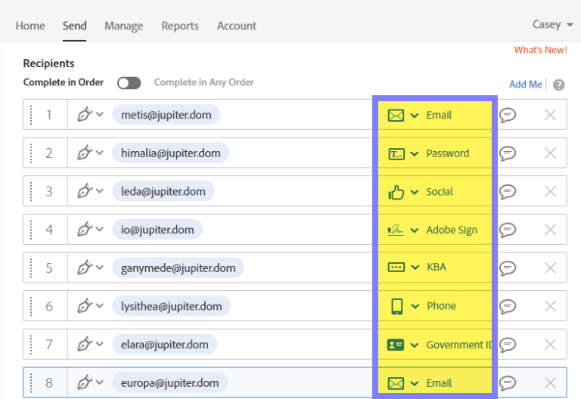Open the Casey account menu
Screen dimensions: 581x399
tap(552, 25)
